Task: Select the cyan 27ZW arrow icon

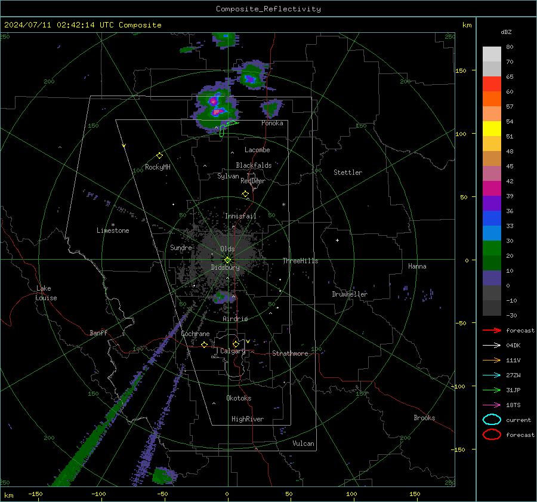Action: 492,375
